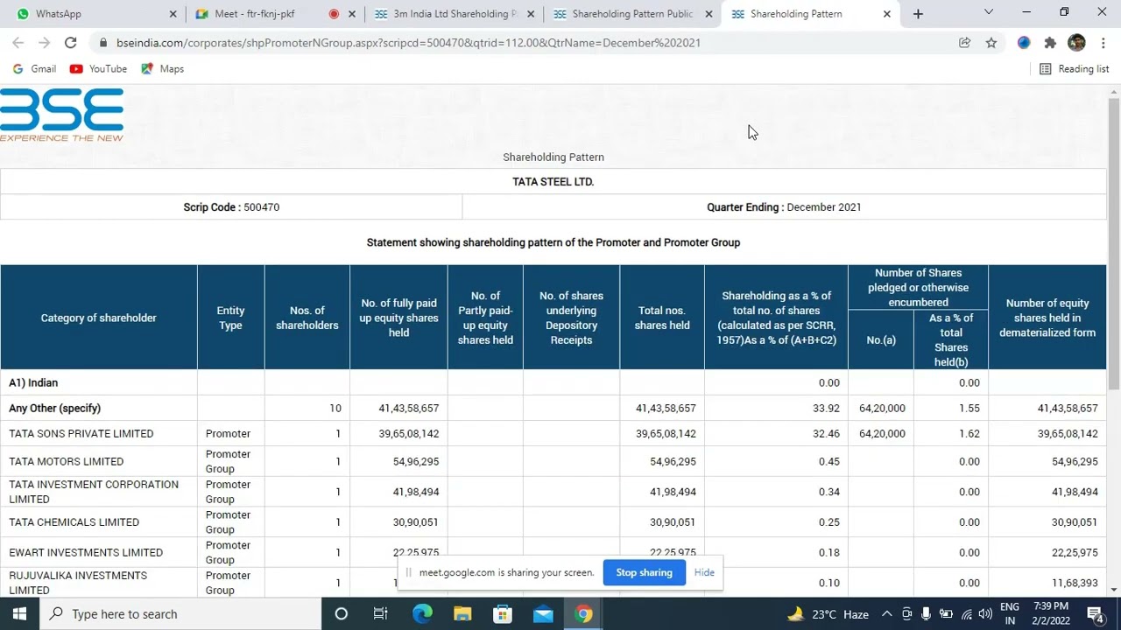Image resolution: width=1121 pixels, height=630 pixels.
Task: Close the Shareholding Pattern Public tab
Action: (x=709, y=14)
